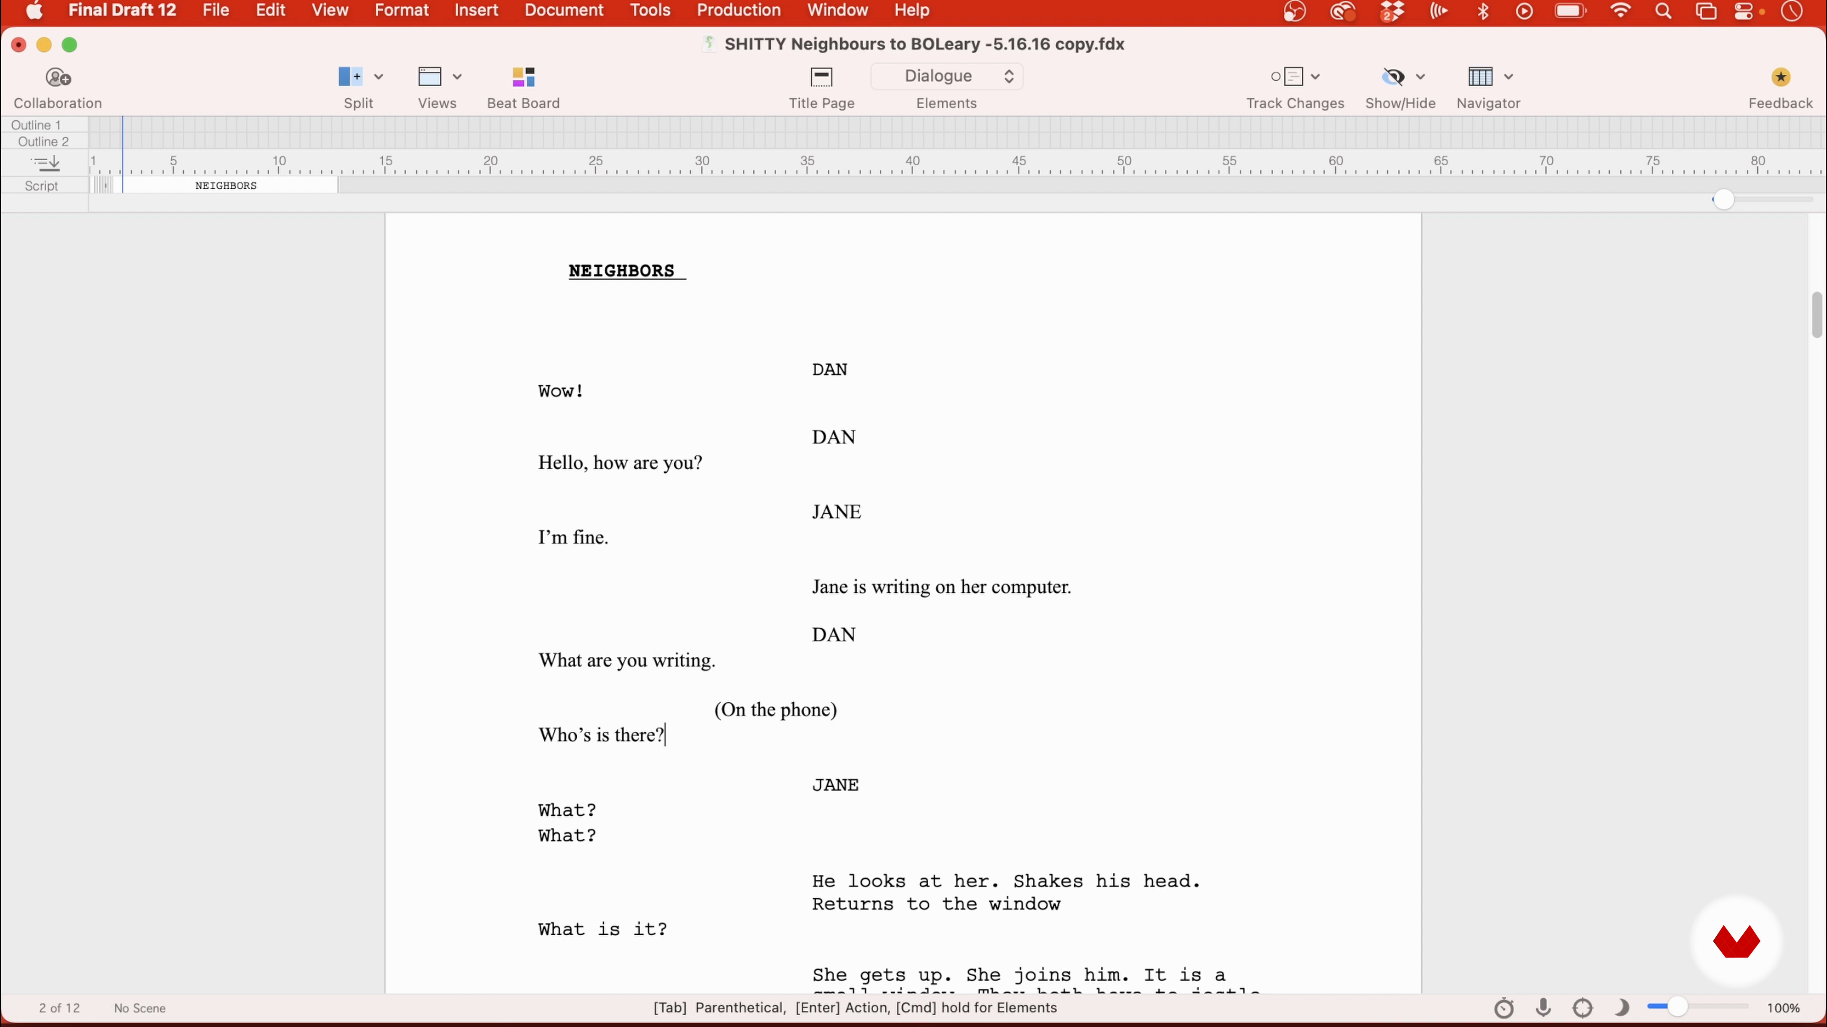Select the Script lane label
Image resolution: width=1827 pixels, height=1027 pixels.
42,186
